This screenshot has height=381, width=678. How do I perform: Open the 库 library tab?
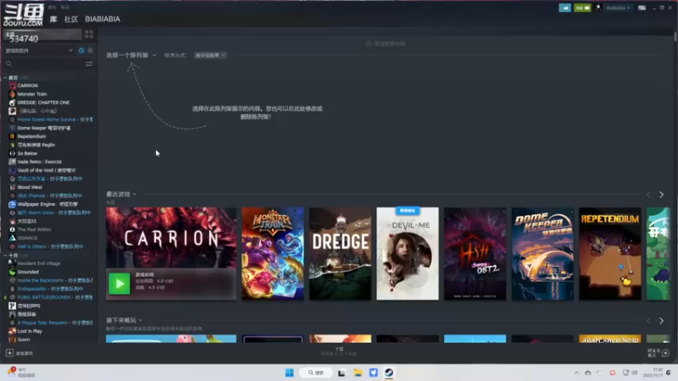pos(53,19)
